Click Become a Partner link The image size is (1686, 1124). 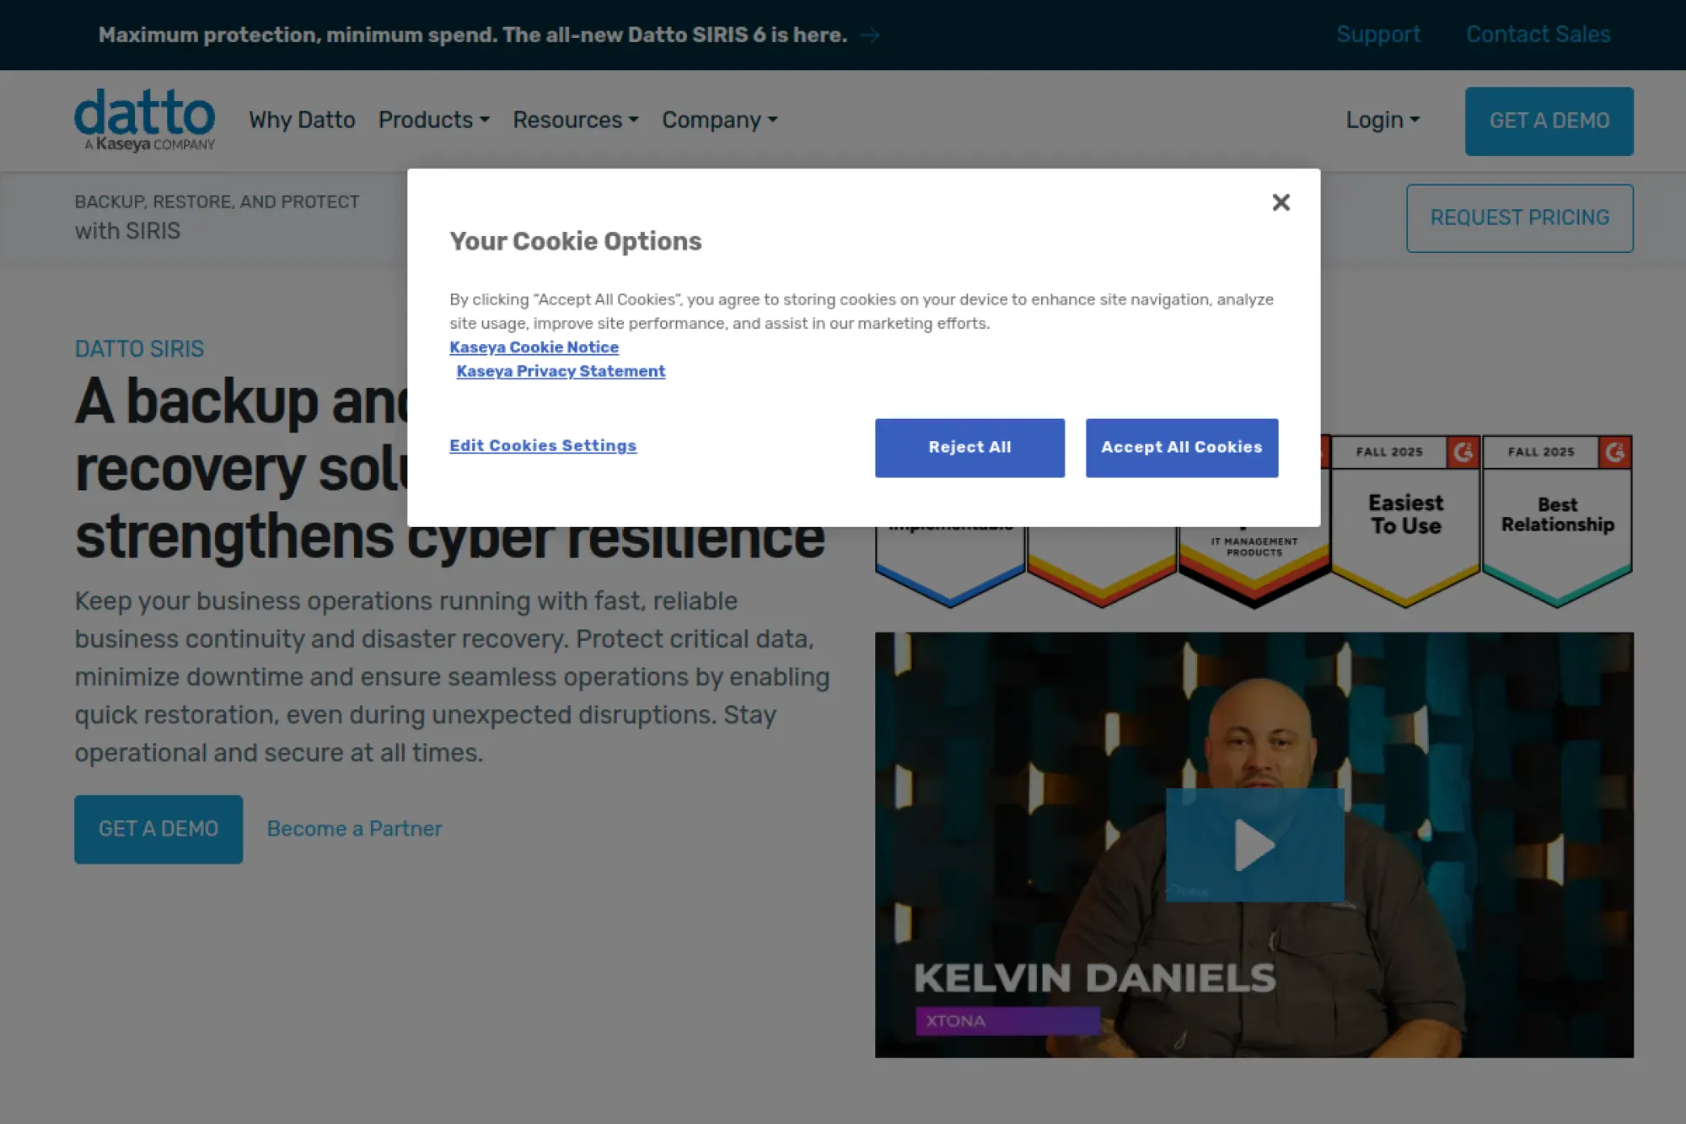point(354,829)
